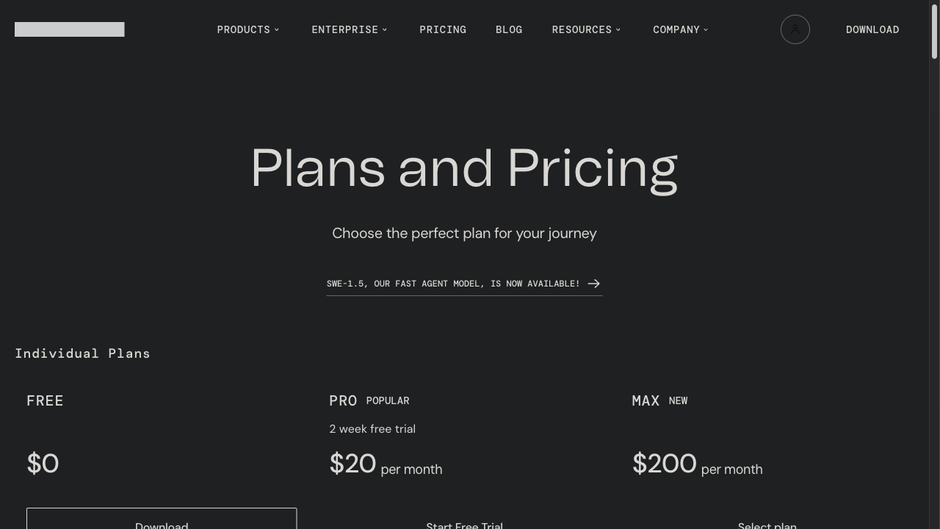Start the PRO plan free trial
The width and height of the screenshot is (940, 529).
click(x=464, y=525)
